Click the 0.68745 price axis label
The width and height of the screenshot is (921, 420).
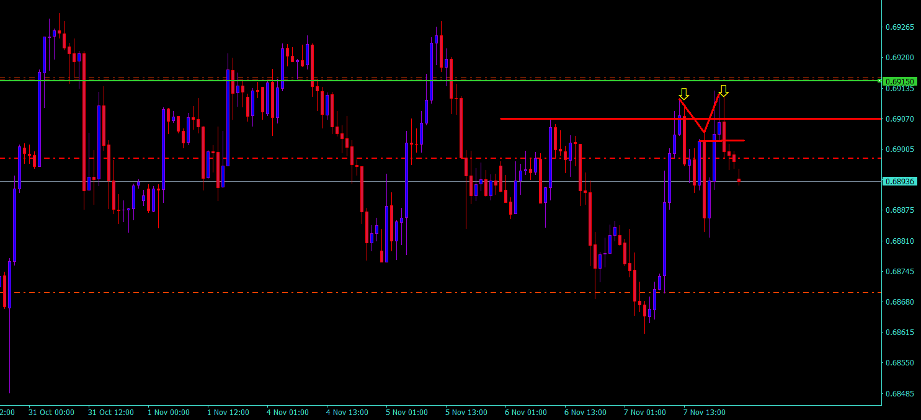899,272
